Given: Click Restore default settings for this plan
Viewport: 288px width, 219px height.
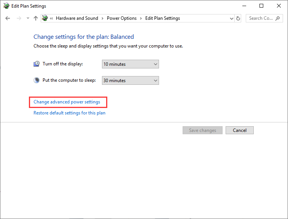Looking at the screenshot, I should coord(69,113).
